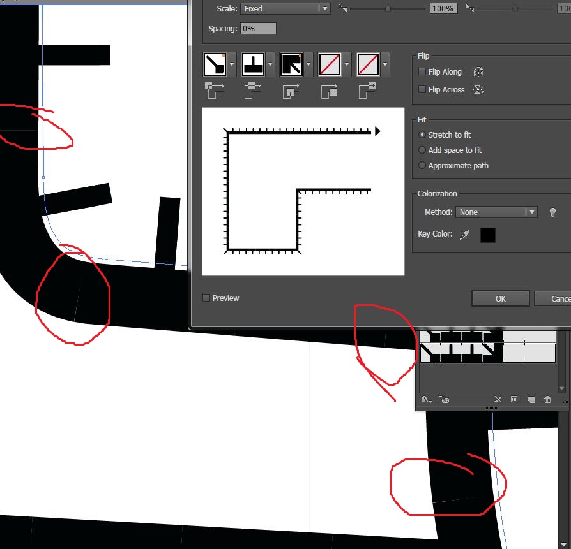Click the outer corner tile position icon

point(215,90)
